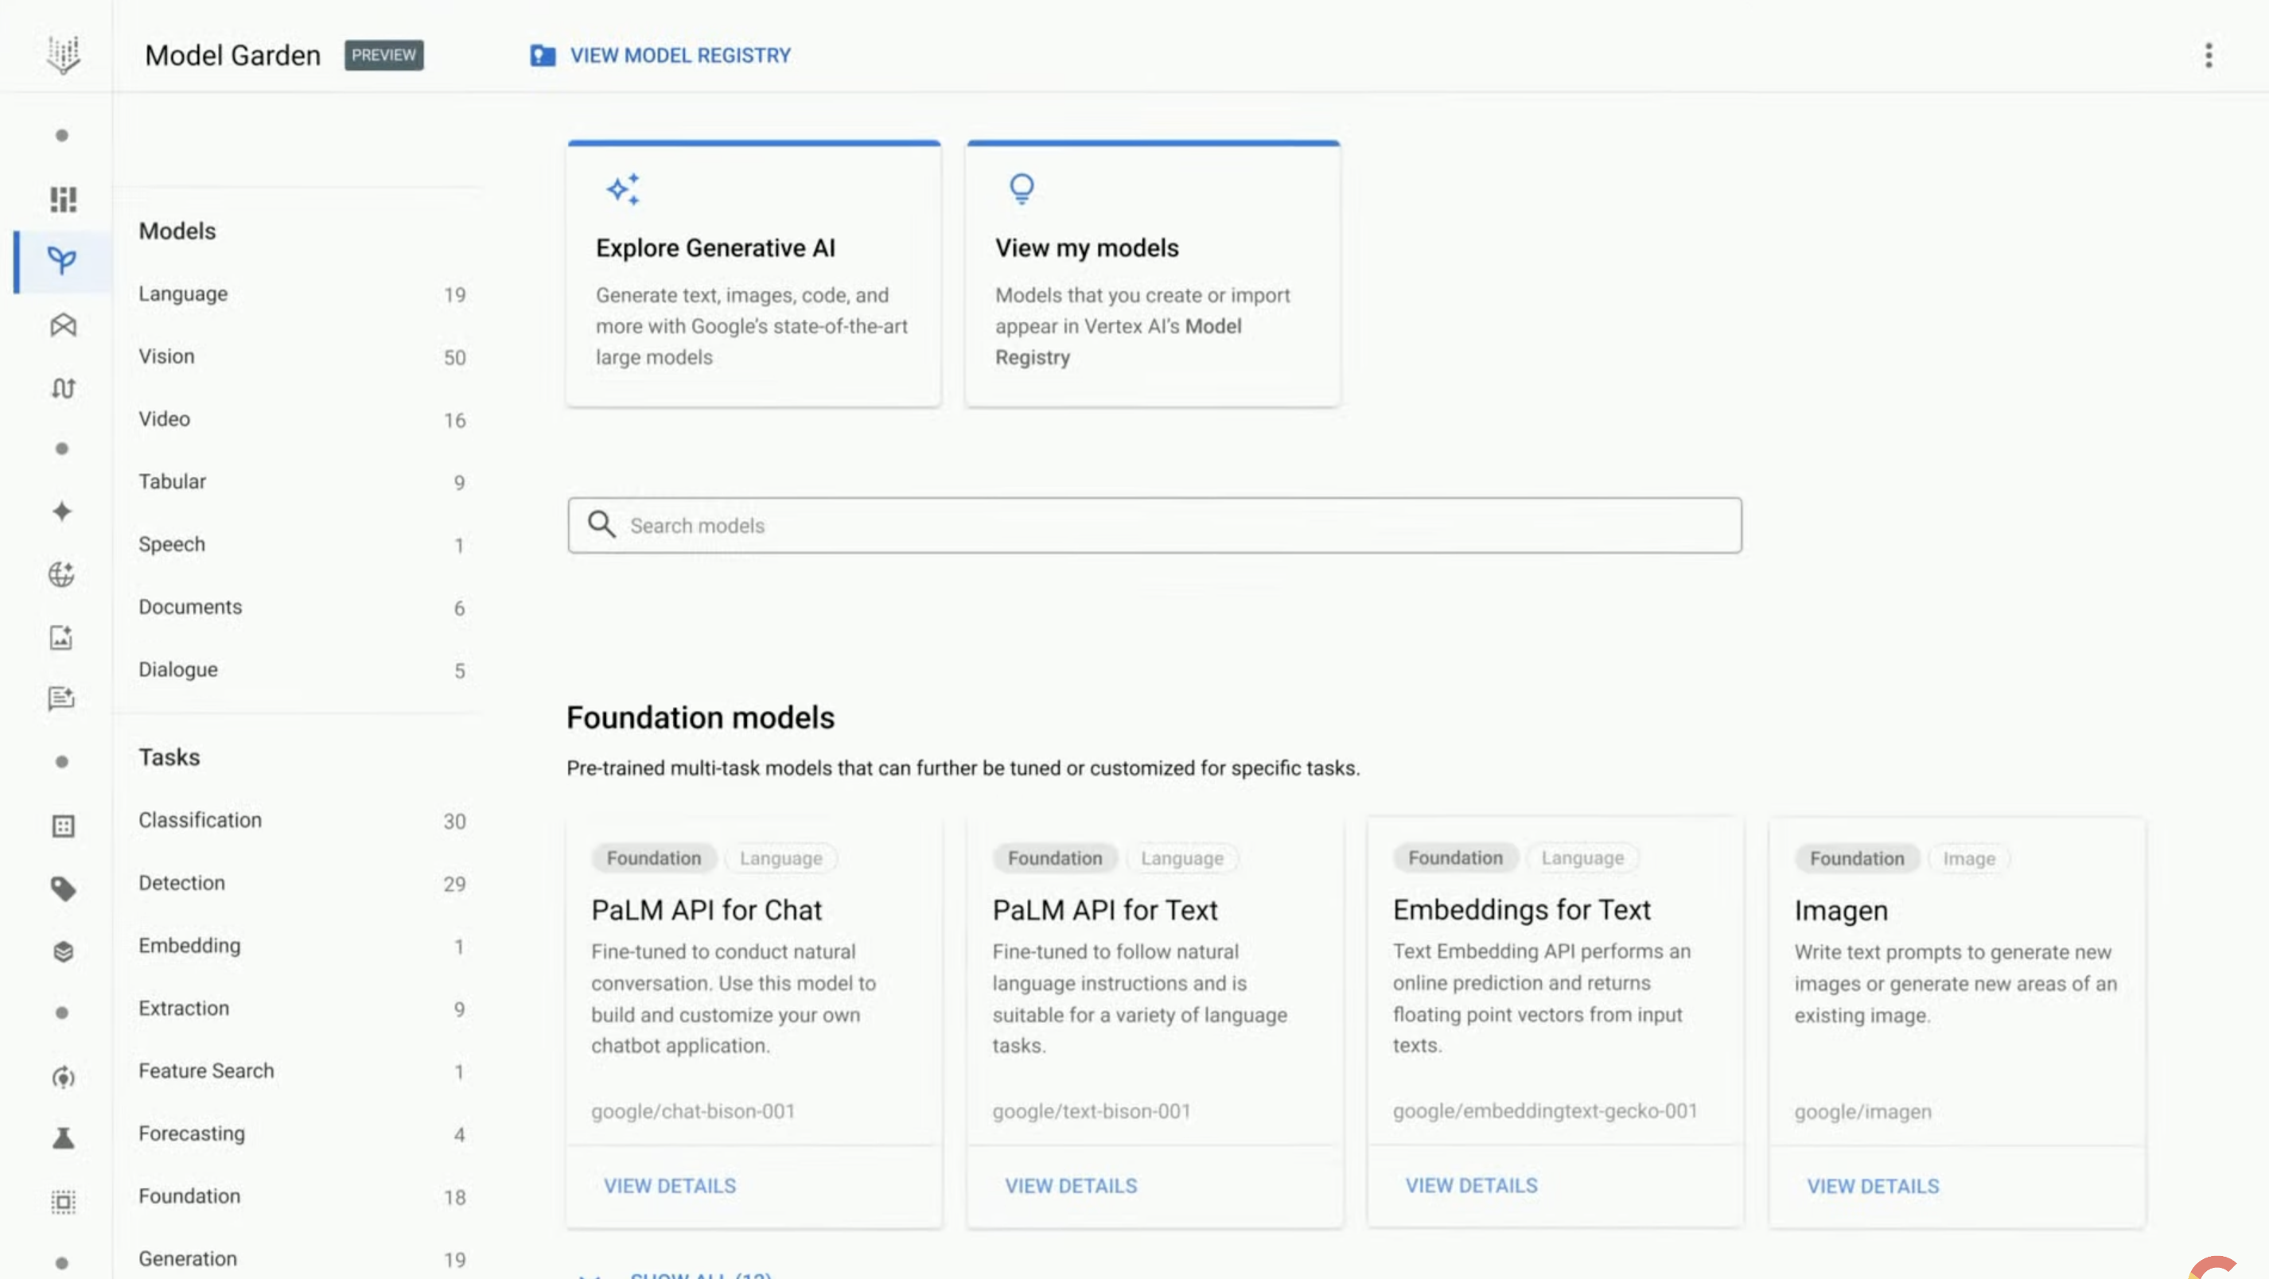
Task: Click VIEW MODEL REGISTRY link
Action: pyautogui.click(x=679, y=56)
